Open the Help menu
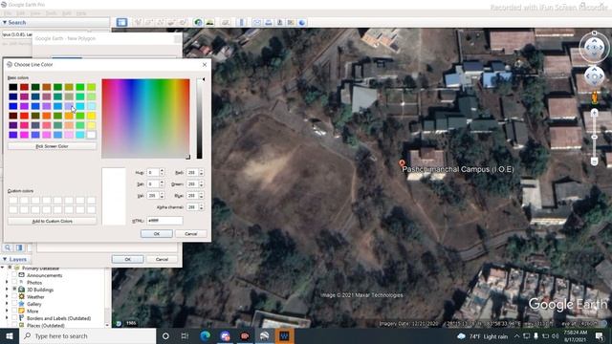612x344 pixels. pos(80,12)
